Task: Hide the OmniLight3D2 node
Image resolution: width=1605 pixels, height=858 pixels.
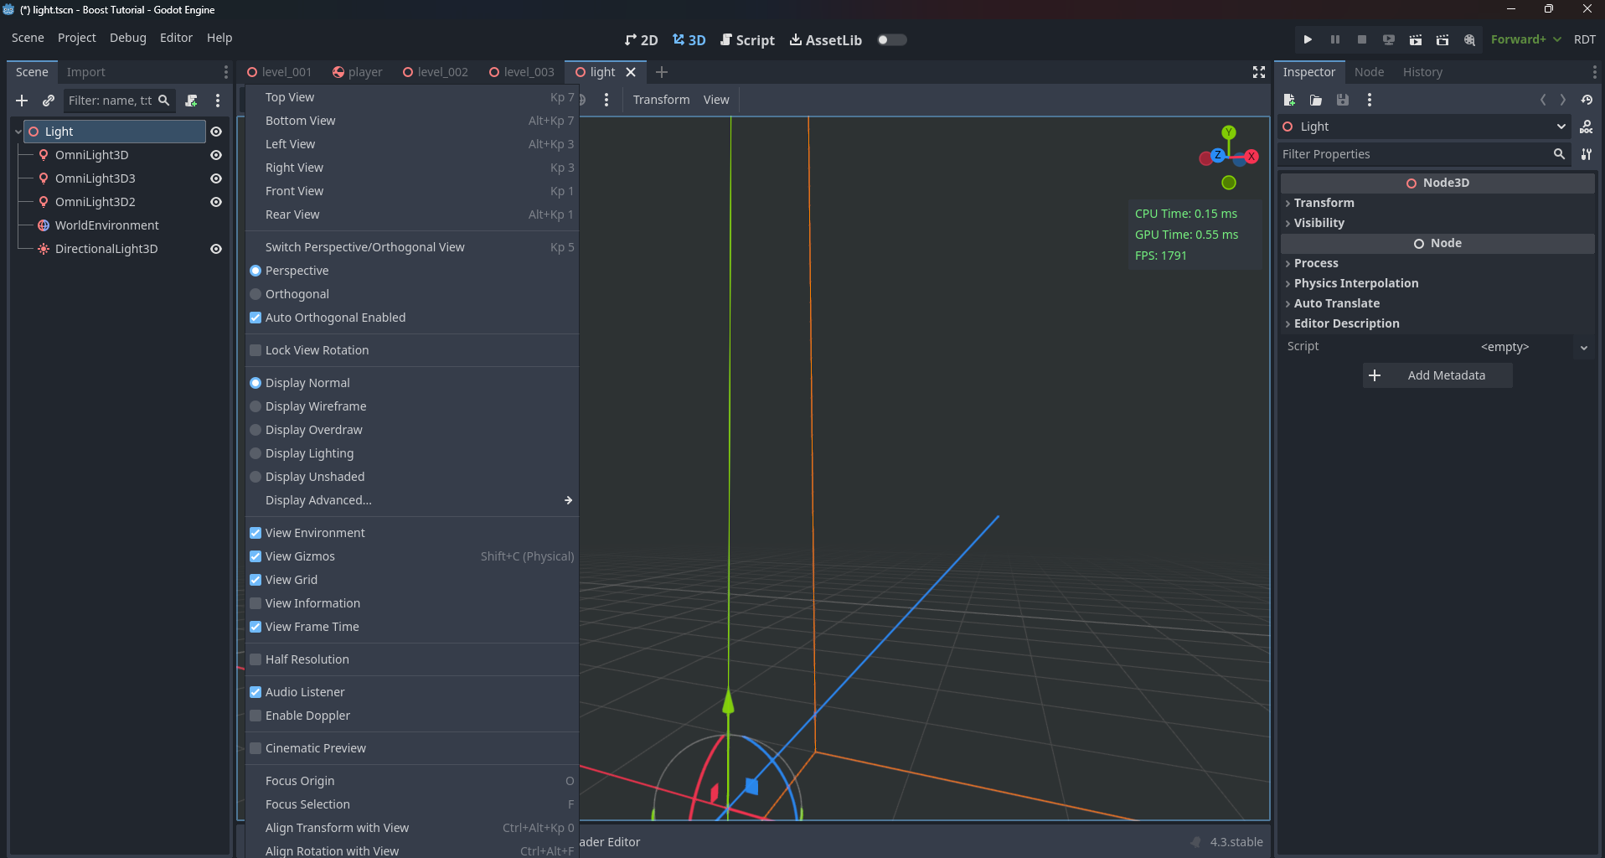Action: (216, 202)
